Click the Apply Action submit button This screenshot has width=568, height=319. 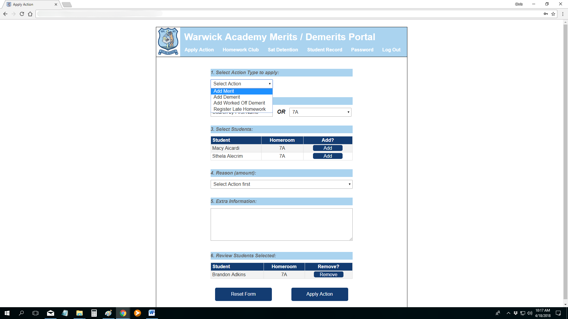tap(319, 294)
